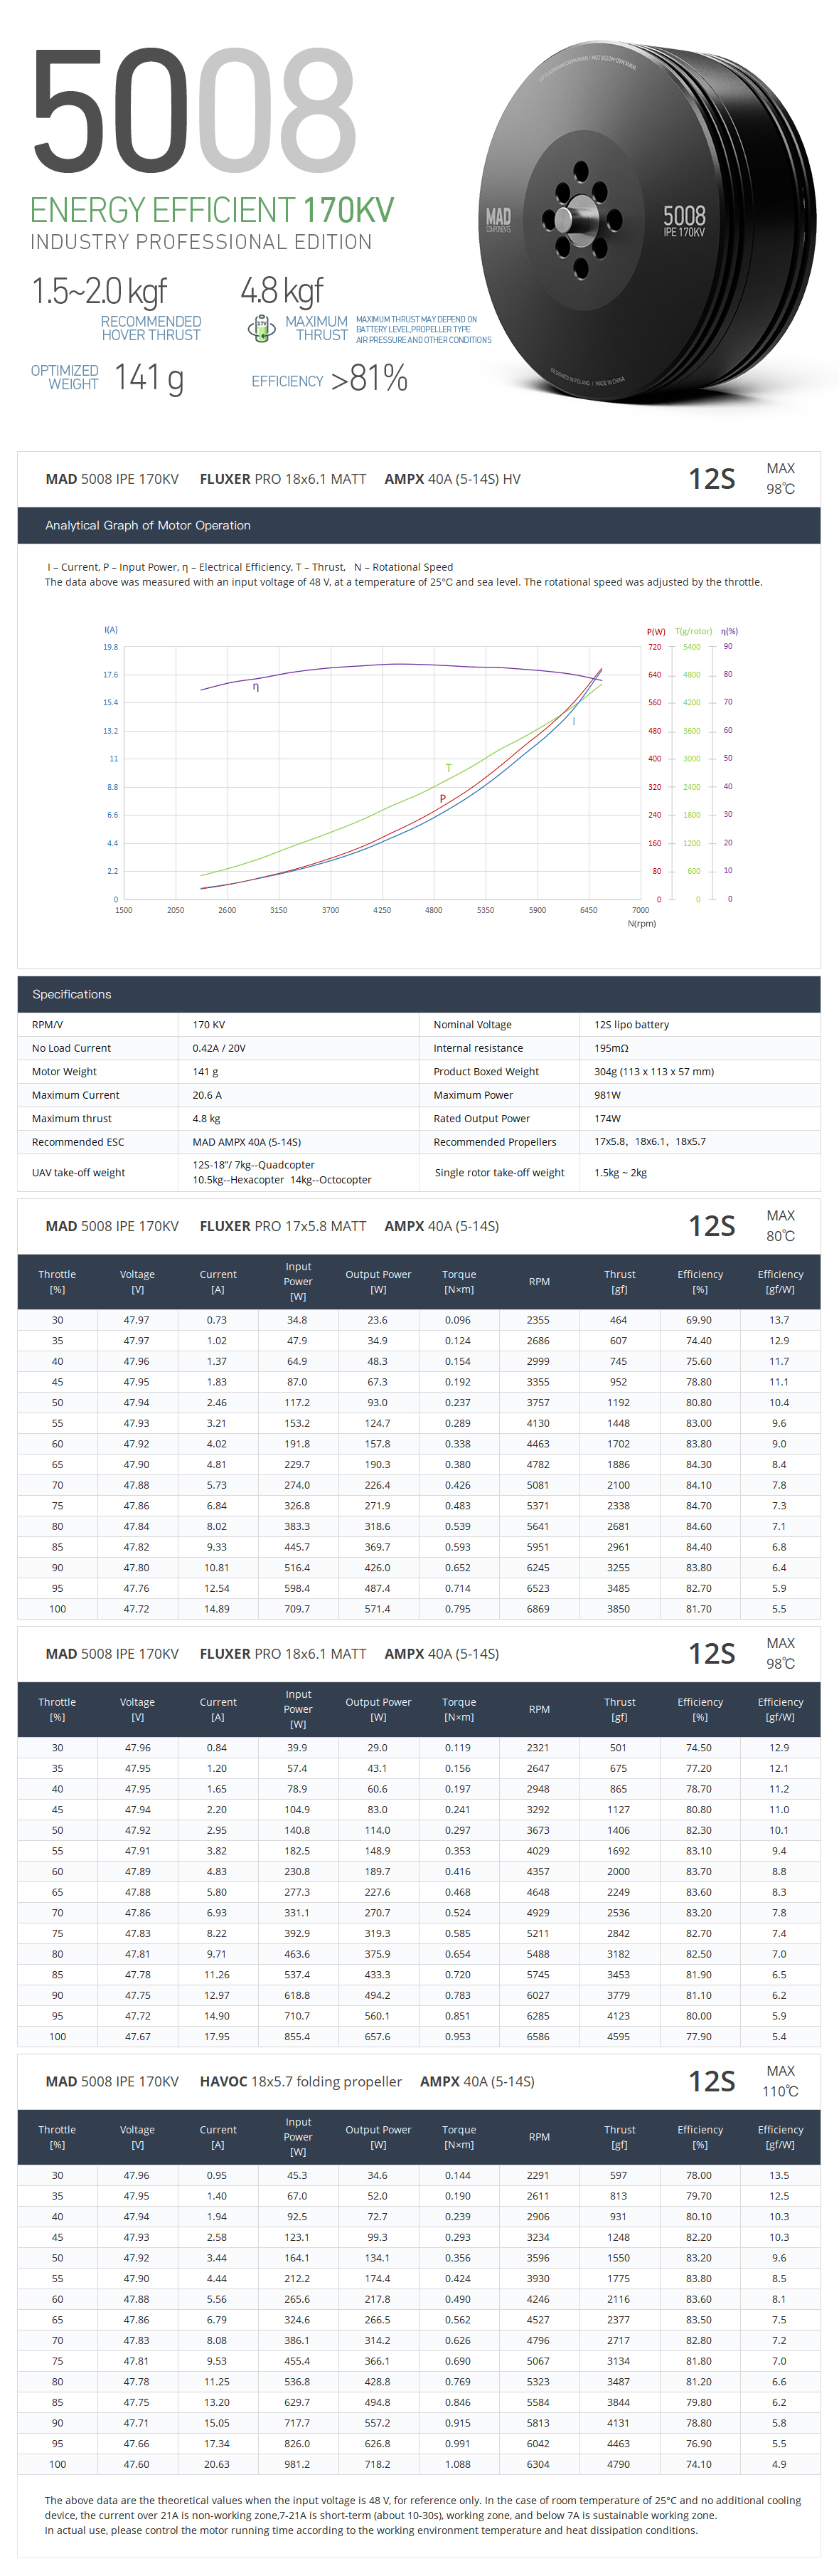Click the MAX 110°C temperature label
The height and width of the screenshot is (2576, 839).
click(781, 2081)
